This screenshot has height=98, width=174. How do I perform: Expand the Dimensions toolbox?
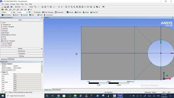(x=21, y=51)
